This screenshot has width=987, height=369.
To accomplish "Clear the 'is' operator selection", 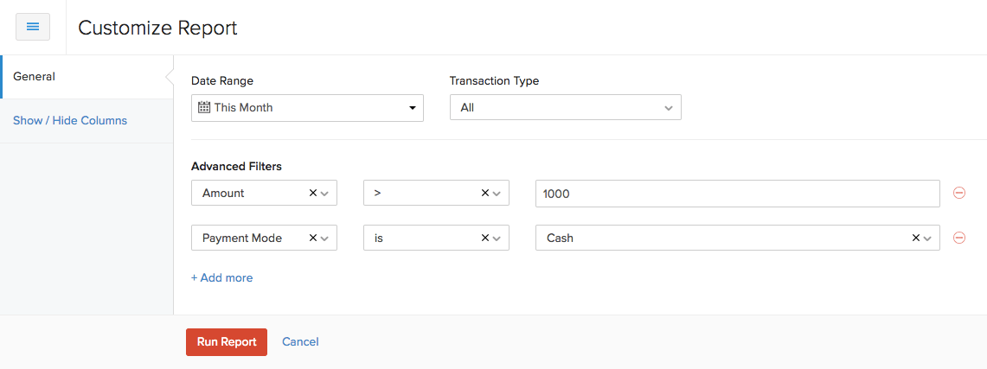I will pyautogui.click(x=485, y=238).
